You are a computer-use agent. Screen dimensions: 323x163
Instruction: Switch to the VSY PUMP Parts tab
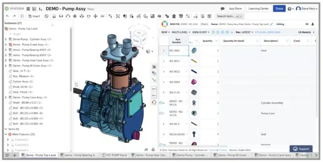point(114,155)
